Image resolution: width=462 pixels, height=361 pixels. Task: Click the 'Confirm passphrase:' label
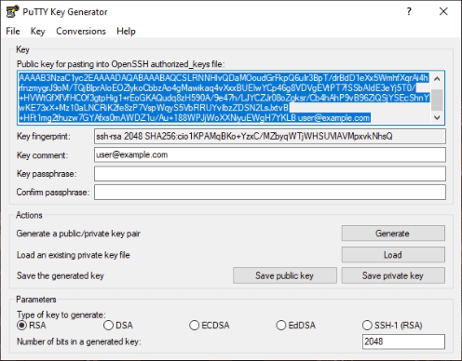(x=53, y=193)
